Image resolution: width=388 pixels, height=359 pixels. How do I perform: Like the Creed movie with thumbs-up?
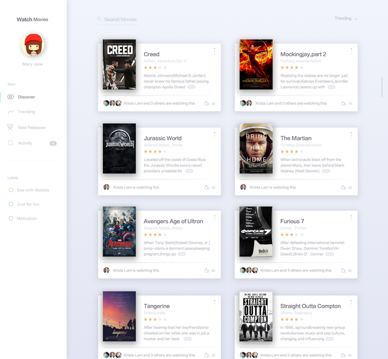(207, 104)
